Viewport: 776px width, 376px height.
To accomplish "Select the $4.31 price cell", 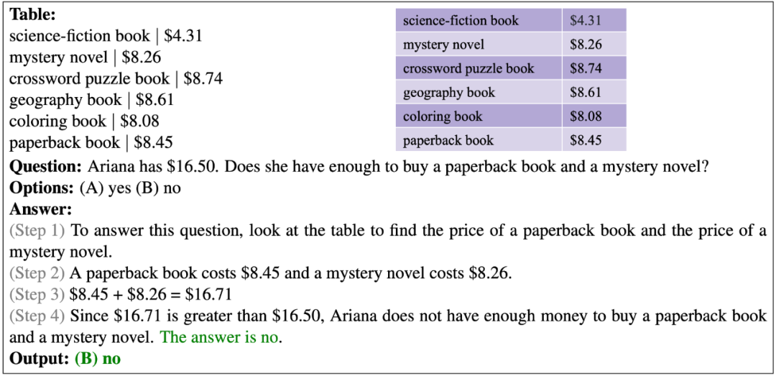I will pyautogui.click(x=594, y=20).
